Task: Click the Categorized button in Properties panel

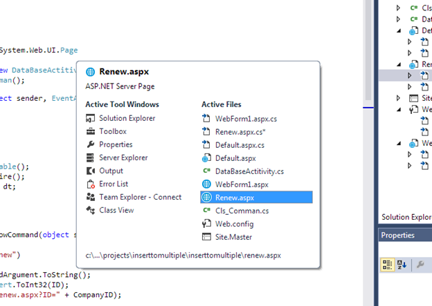Action: pos(388,265)
